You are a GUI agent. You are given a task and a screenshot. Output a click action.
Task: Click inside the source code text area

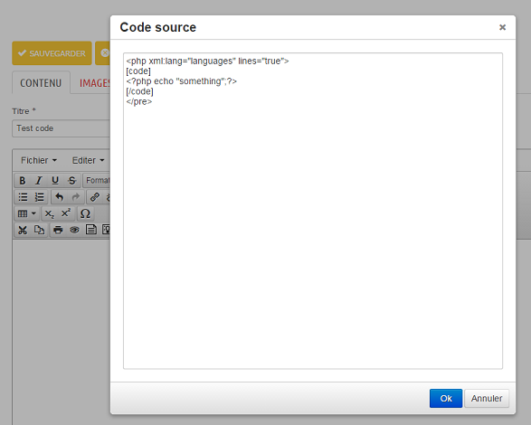pos(313,211)
